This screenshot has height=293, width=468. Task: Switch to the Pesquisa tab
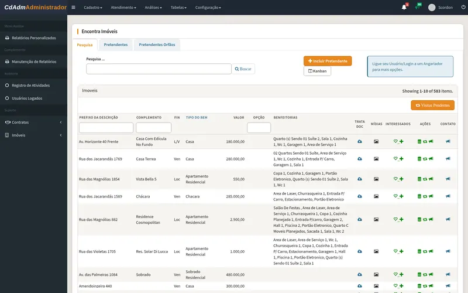(85, 45)
